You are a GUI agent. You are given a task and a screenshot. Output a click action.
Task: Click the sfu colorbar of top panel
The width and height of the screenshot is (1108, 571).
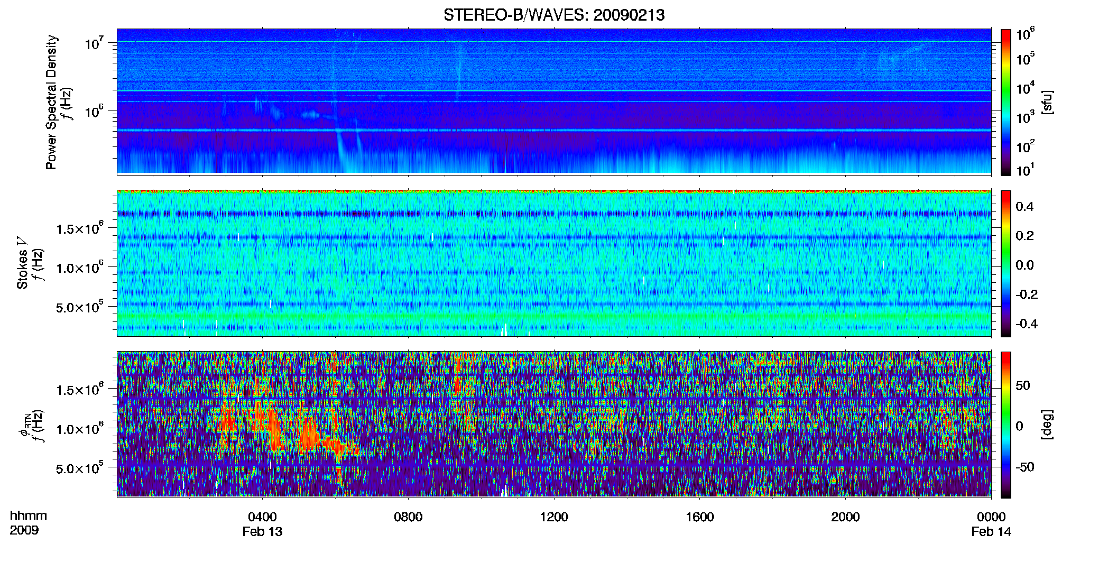(1006, 102)
